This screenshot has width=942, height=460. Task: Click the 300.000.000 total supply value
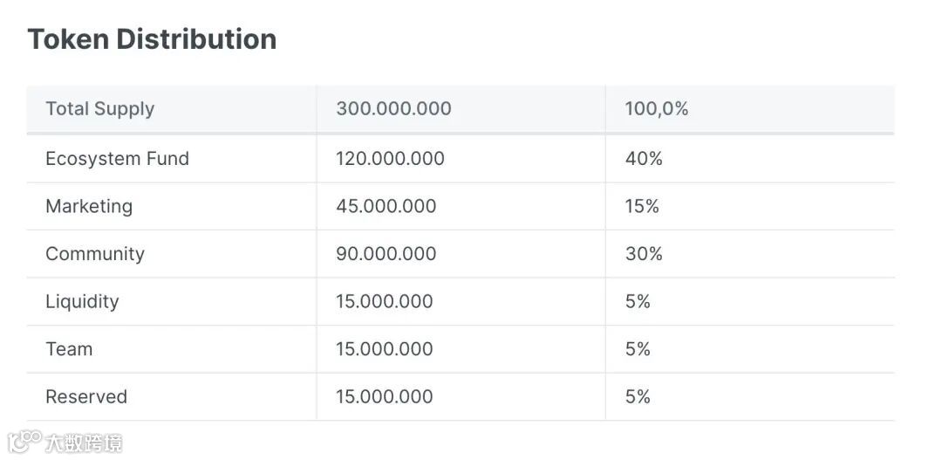click(x=393, y=109)
